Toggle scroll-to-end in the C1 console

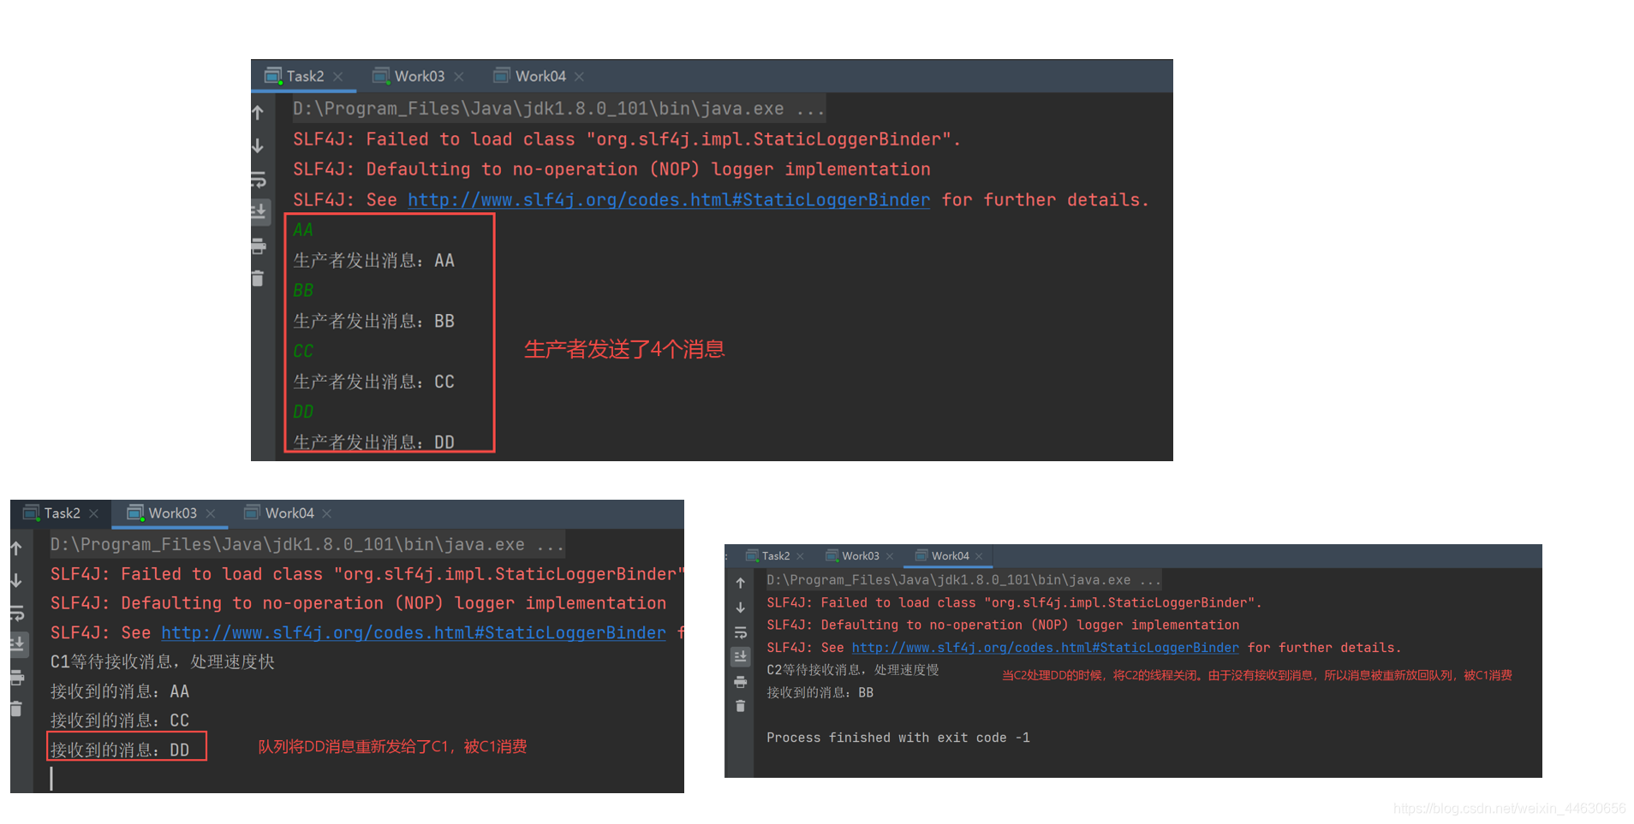pos(17,643)
